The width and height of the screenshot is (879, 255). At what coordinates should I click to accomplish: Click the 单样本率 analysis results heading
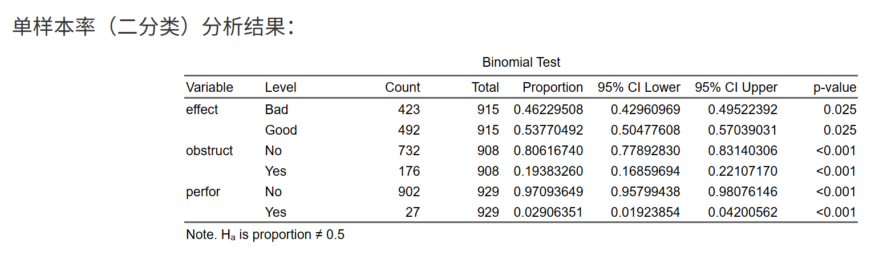pos(153,27)
